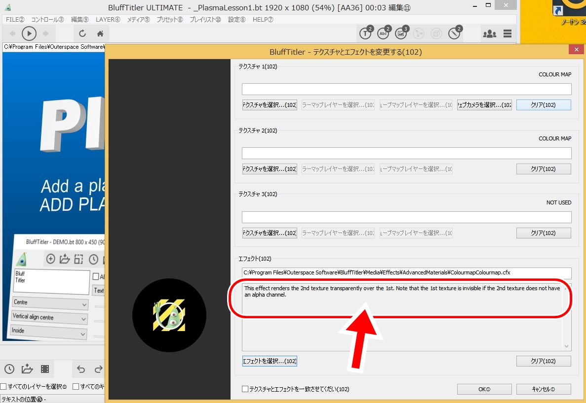
Task: Click the greyed-out particle layer icon
Action: click(419, 34)
